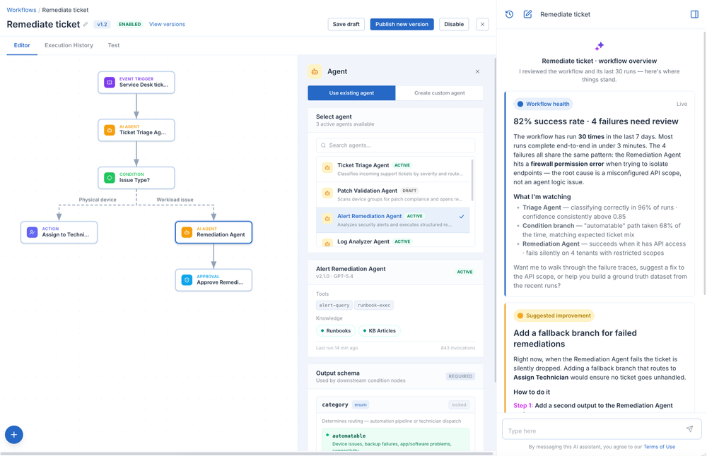
Task: Click the alert-query tool tag
Action: pyautogui.click(x=334, y=305)
